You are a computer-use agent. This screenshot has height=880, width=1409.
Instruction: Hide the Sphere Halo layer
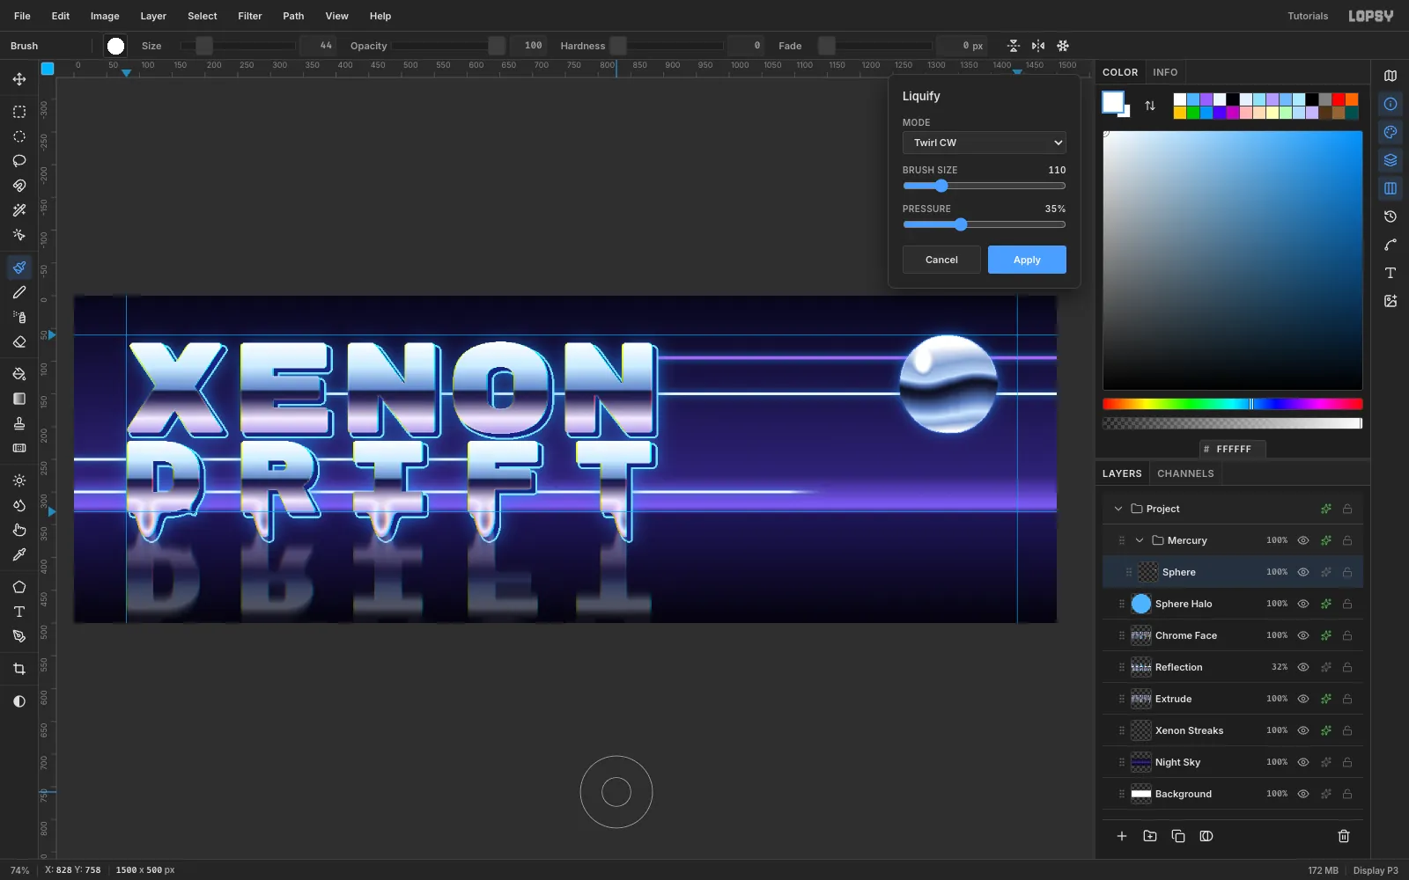[x=1303, y=604]
